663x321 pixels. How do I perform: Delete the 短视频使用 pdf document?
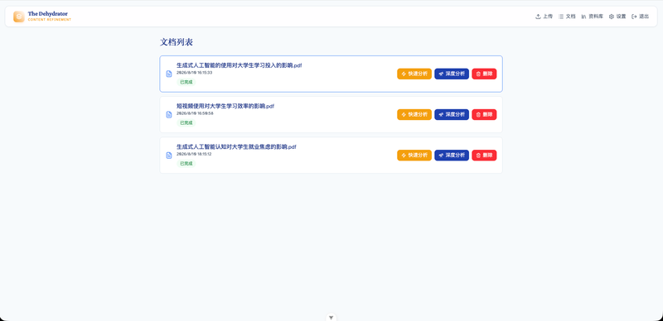[484, 114]
